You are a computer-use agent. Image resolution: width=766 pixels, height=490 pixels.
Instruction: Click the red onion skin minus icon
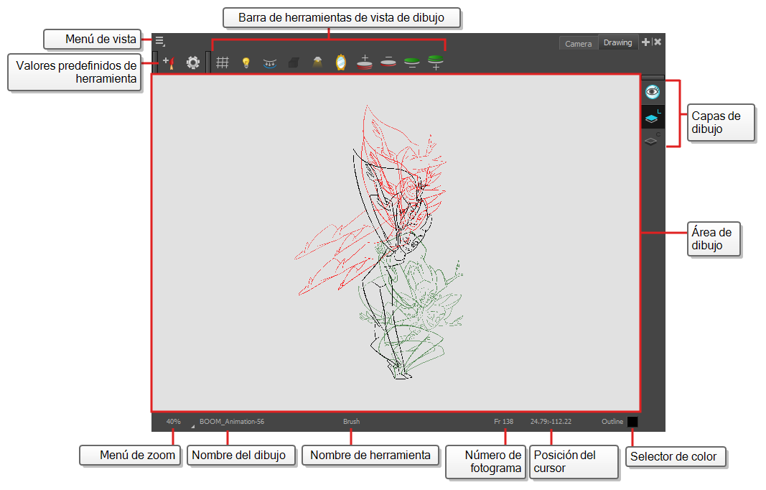tap(388, 63)
